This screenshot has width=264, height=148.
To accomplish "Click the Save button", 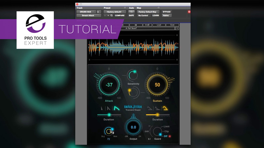I will click(x=172, y=25).
